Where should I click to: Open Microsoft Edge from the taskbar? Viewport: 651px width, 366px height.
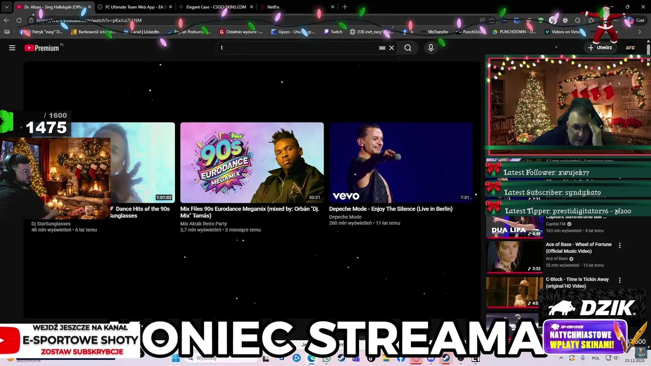(x=311, y=358)
